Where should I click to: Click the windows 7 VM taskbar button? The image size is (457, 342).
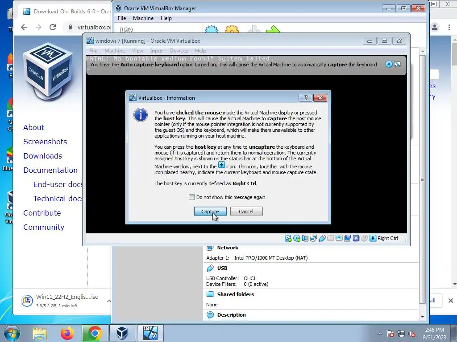[x=150, y=333]
